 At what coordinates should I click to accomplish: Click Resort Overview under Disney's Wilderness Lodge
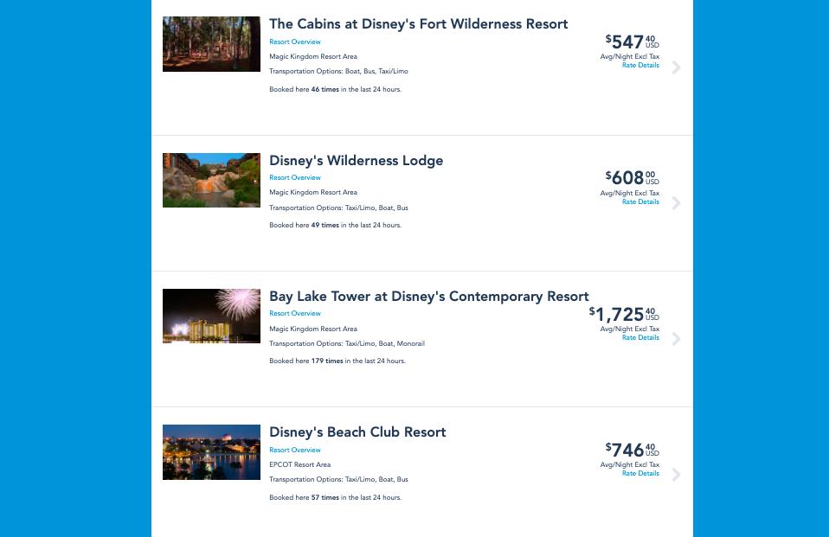(x=294, y=177)
